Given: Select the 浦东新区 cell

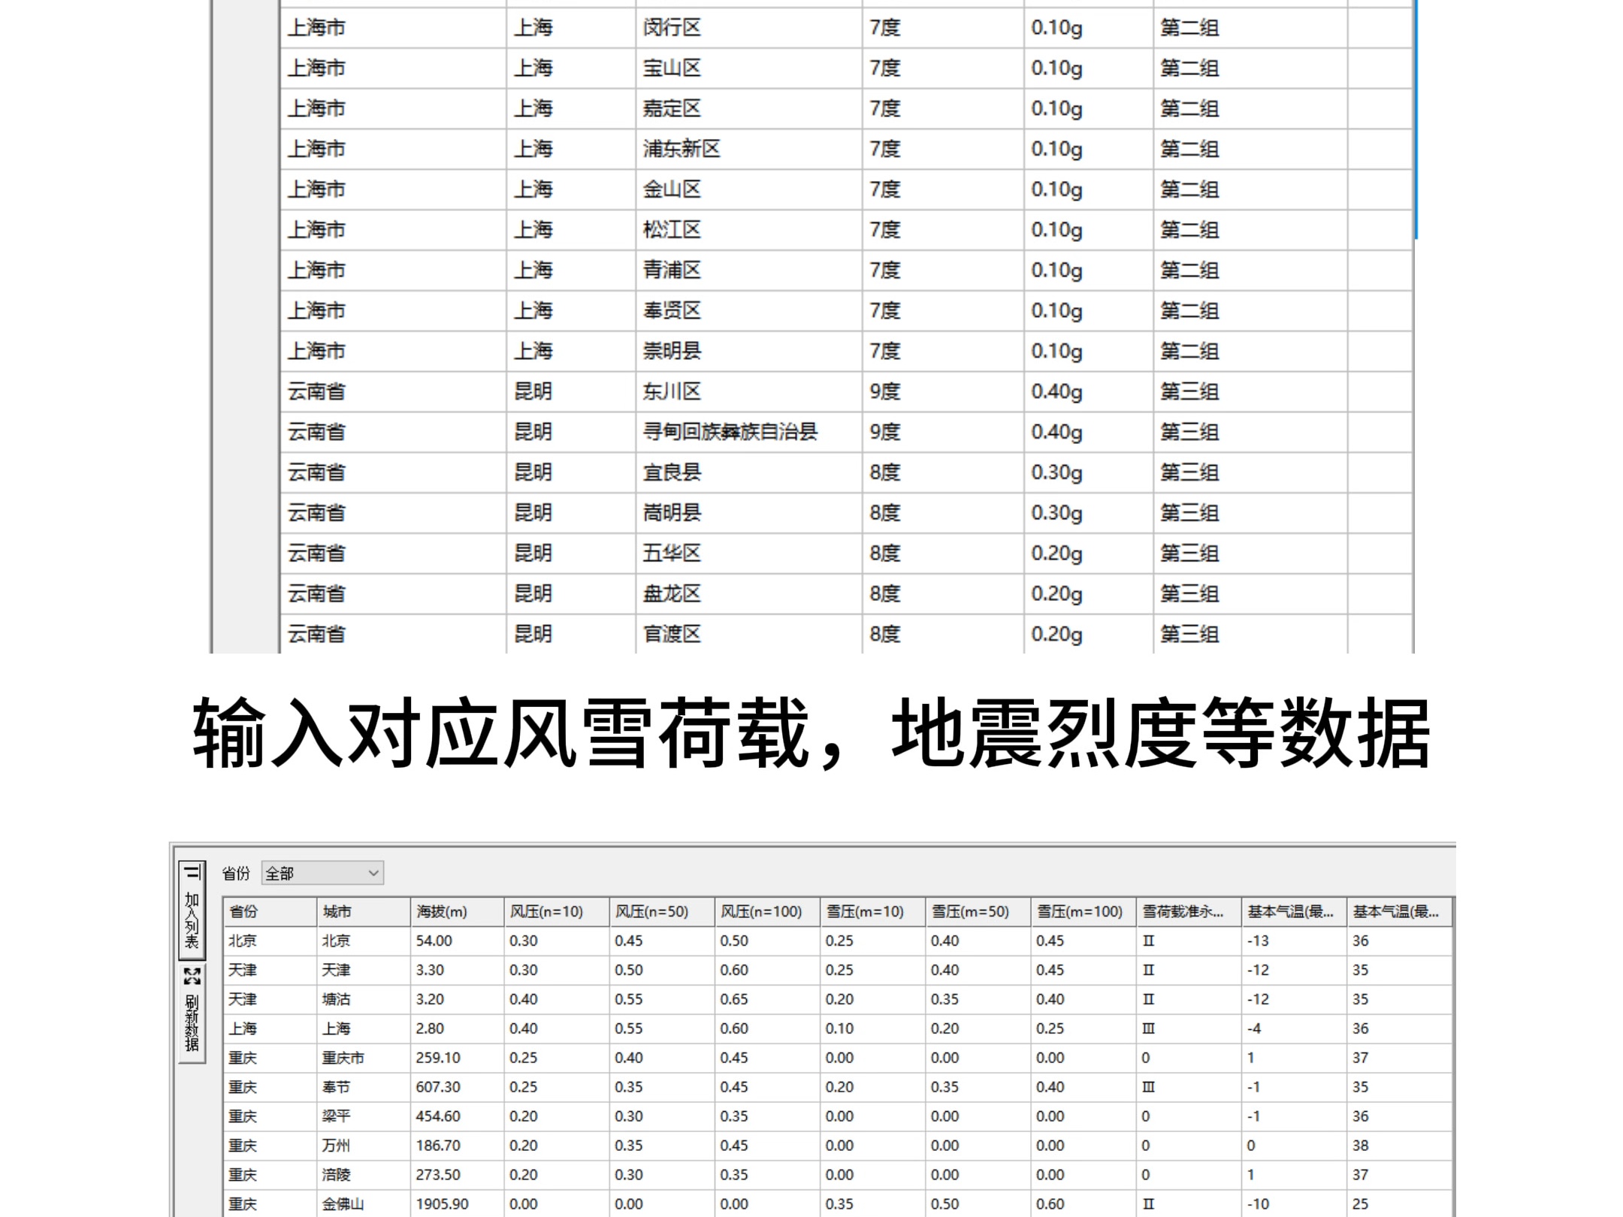Looking at the screenshot, I should (x=748, y=149).
